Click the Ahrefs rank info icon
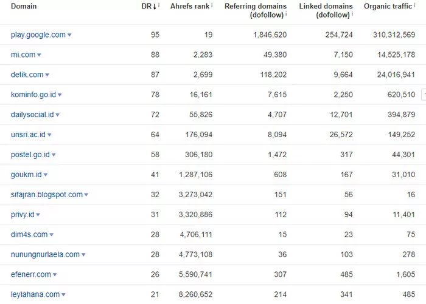The width and height of the screenshot is (426, 304). click(x=212, y=5)
